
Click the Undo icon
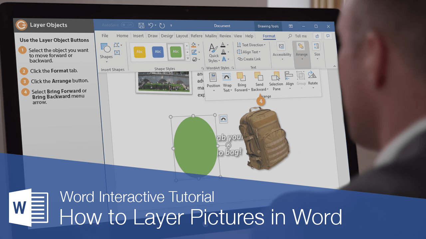[150, 26]
